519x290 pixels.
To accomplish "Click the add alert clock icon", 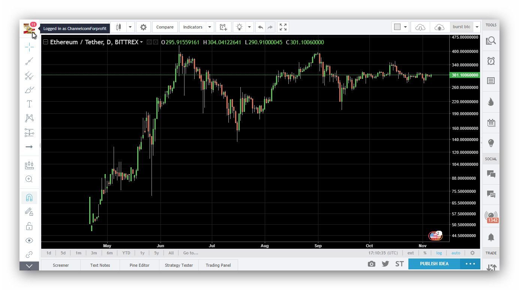I will (x=223, y=27).
